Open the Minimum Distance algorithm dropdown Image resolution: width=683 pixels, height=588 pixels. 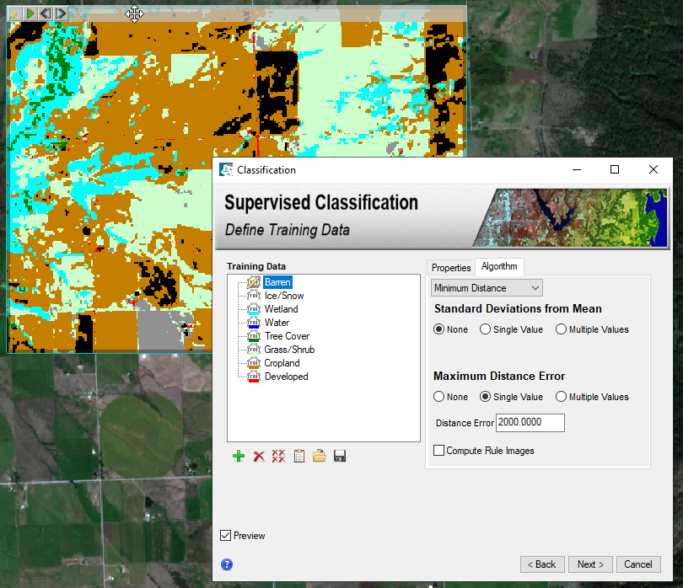[487, 288]
